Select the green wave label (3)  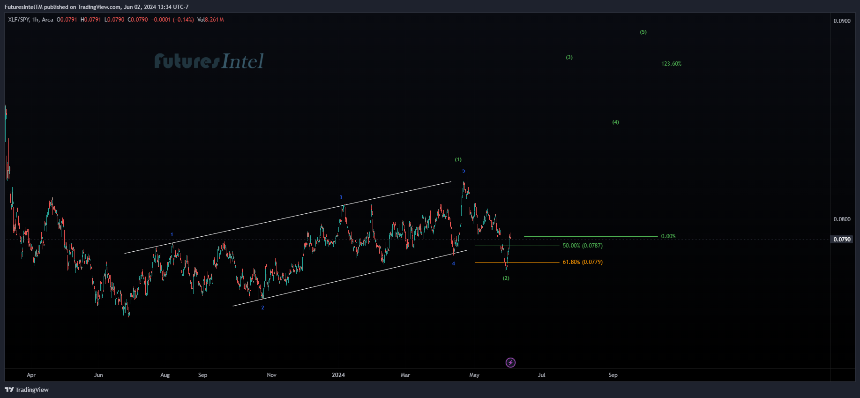(x=569, y=57)
